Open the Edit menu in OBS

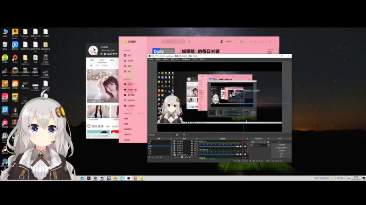coord(158,60)
